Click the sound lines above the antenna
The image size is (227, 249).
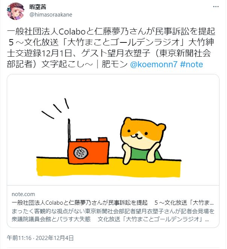[x=55, y=108]
